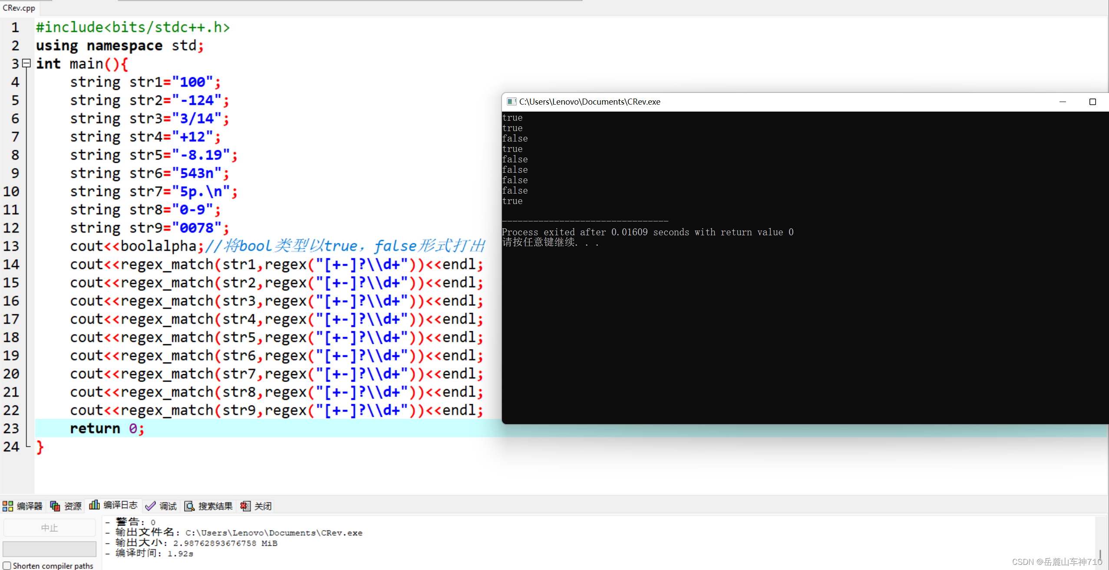
Task: Click the bar-chart icon on the Compile Log tab
Action: (95, 505)
